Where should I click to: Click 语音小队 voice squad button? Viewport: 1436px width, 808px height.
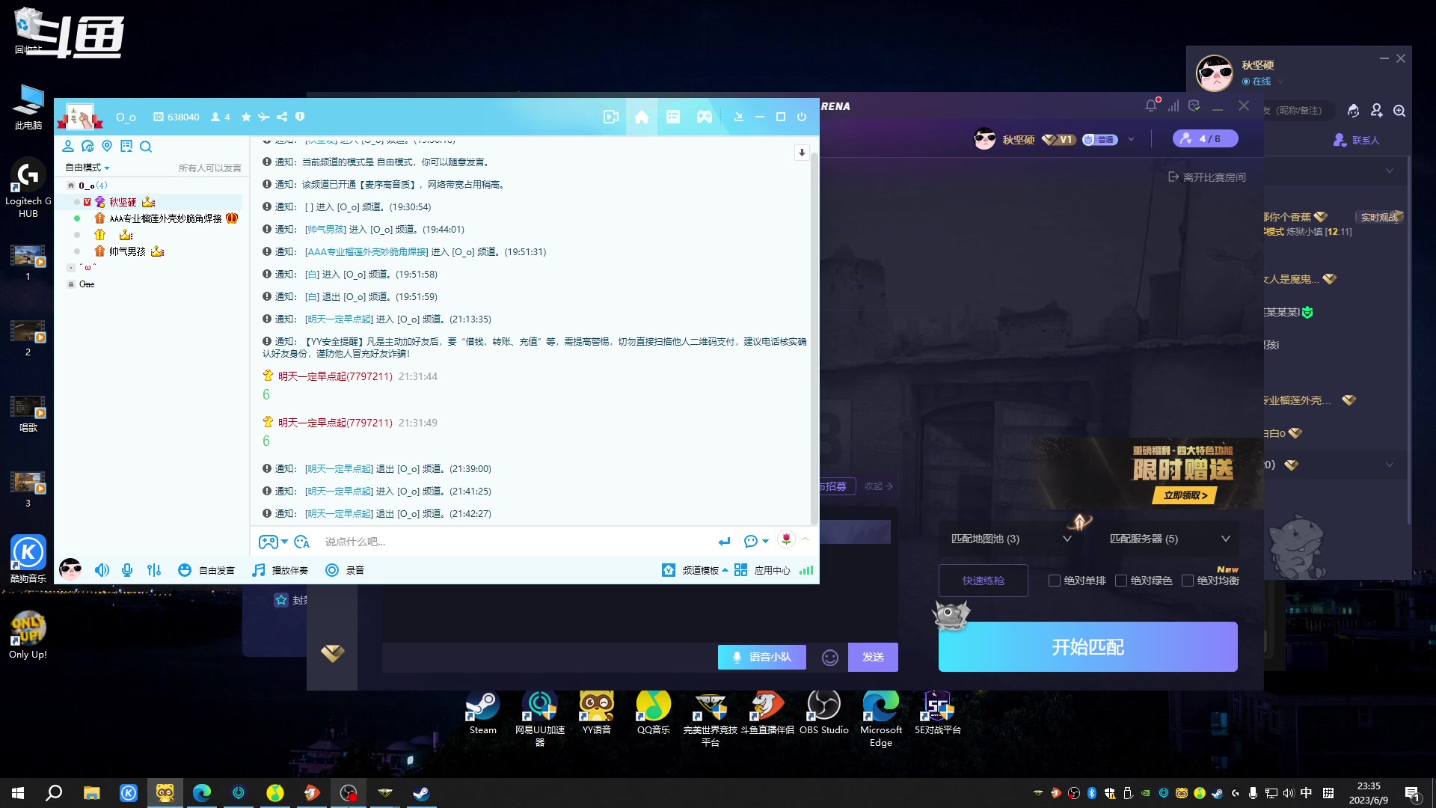[762, 657]
